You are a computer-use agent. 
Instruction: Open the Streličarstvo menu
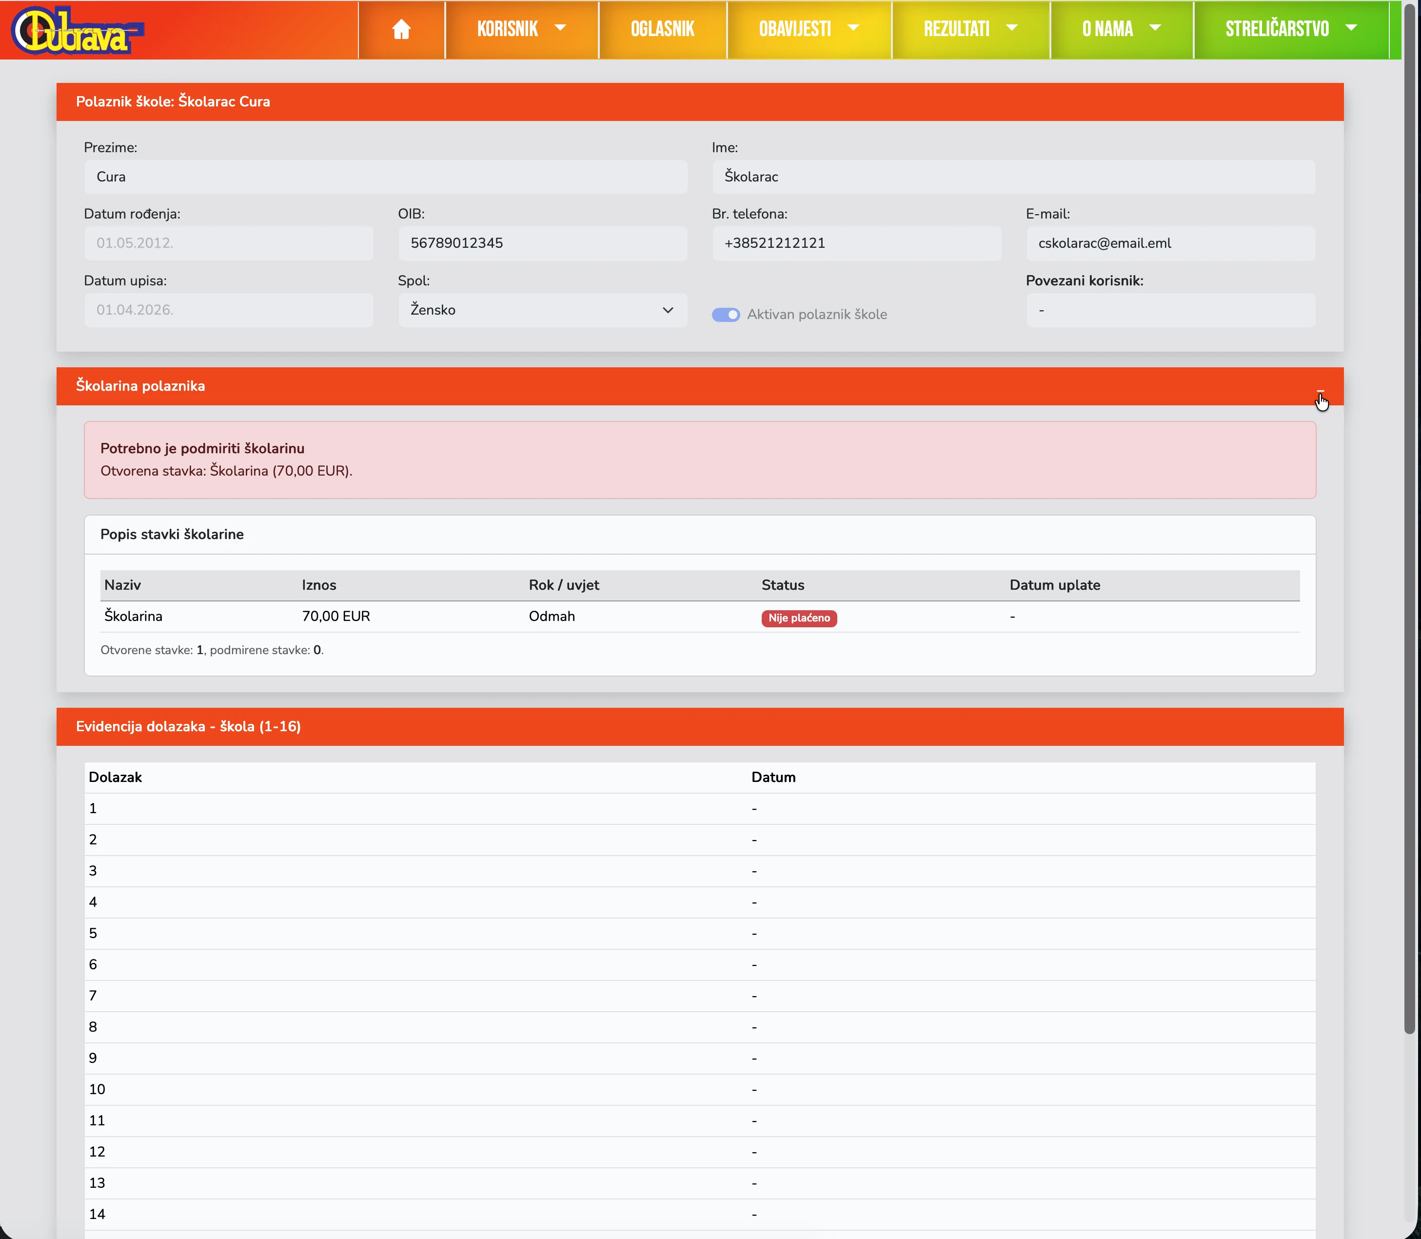click(x=1290, y=29)
